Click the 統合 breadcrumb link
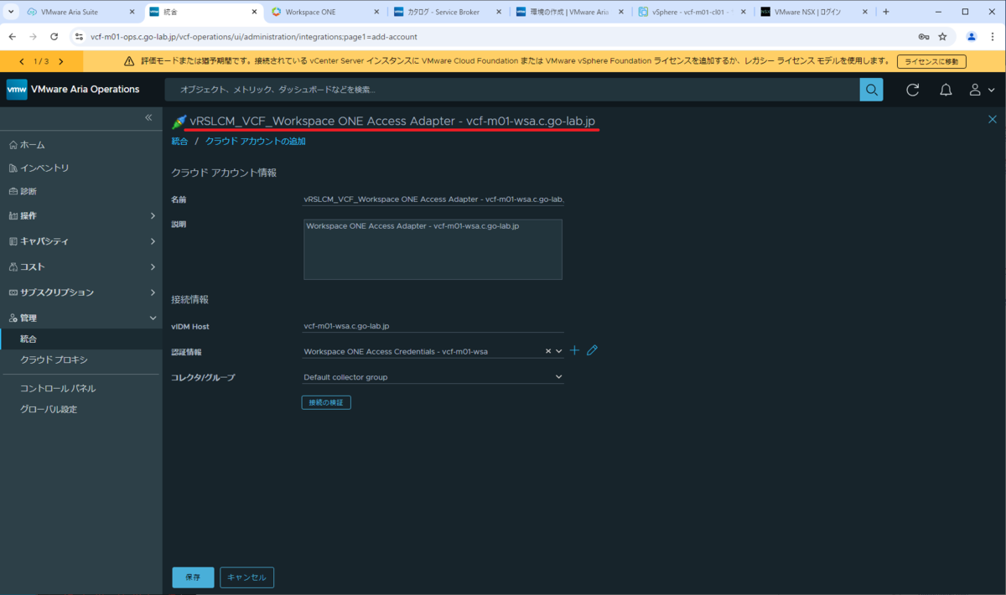1006x595 pixels. point(179,142)
